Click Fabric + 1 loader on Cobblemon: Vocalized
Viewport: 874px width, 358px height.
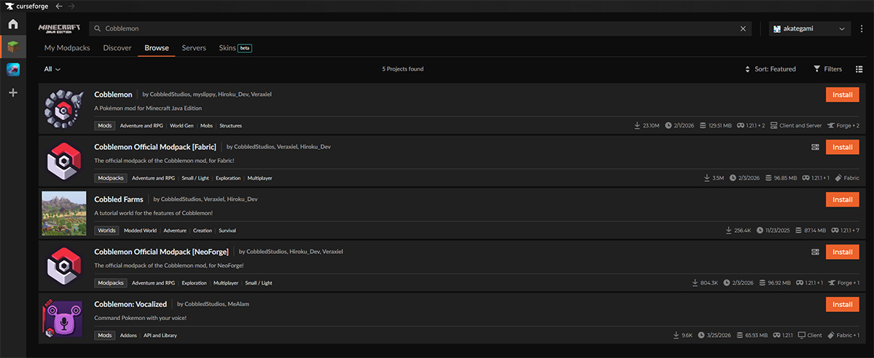click(843, 335)
